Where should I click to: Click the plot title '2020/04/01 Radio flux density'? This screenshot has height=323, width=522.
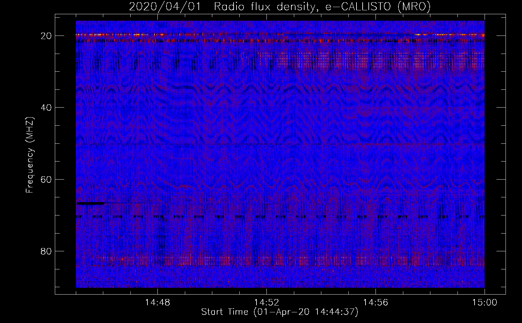(280, 6)
